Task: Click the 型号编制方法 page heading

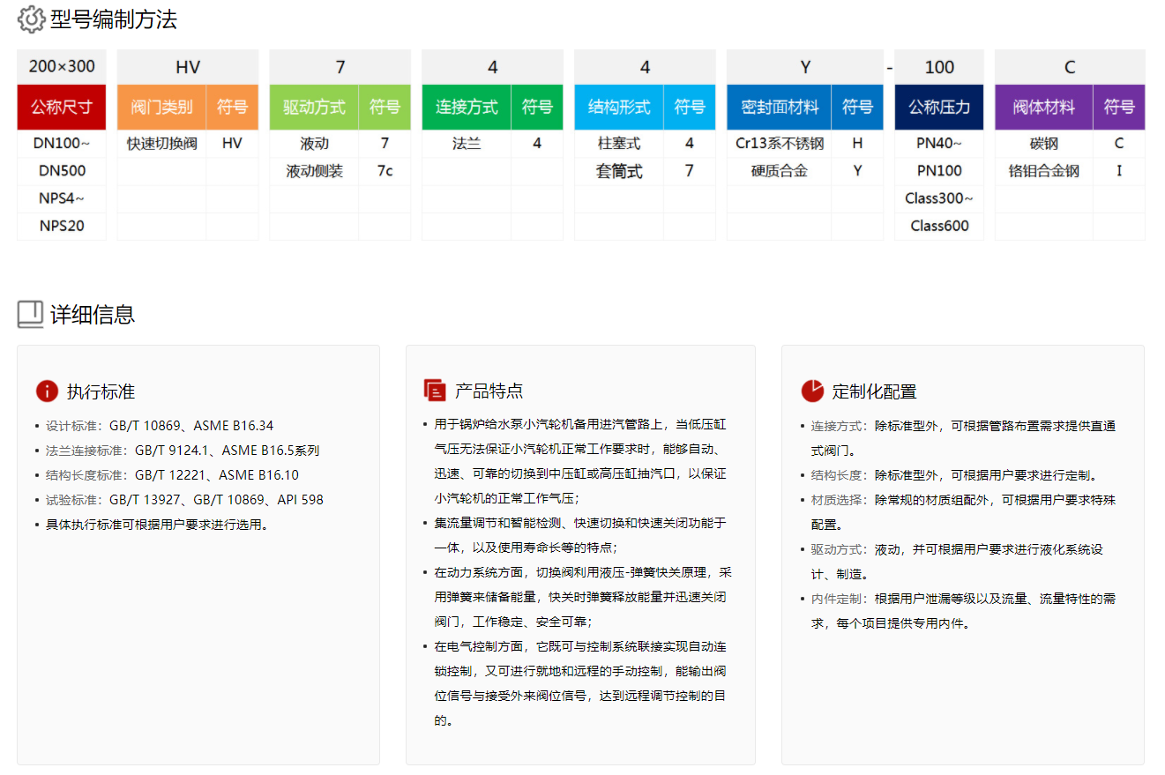Action: pyautogui.click(x=114, y=19)
